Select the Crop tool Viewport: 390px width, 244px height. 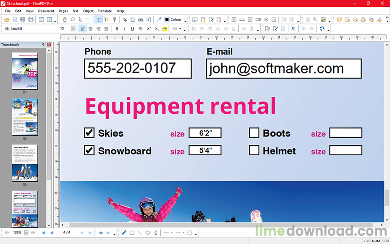(x=125, y=20)
